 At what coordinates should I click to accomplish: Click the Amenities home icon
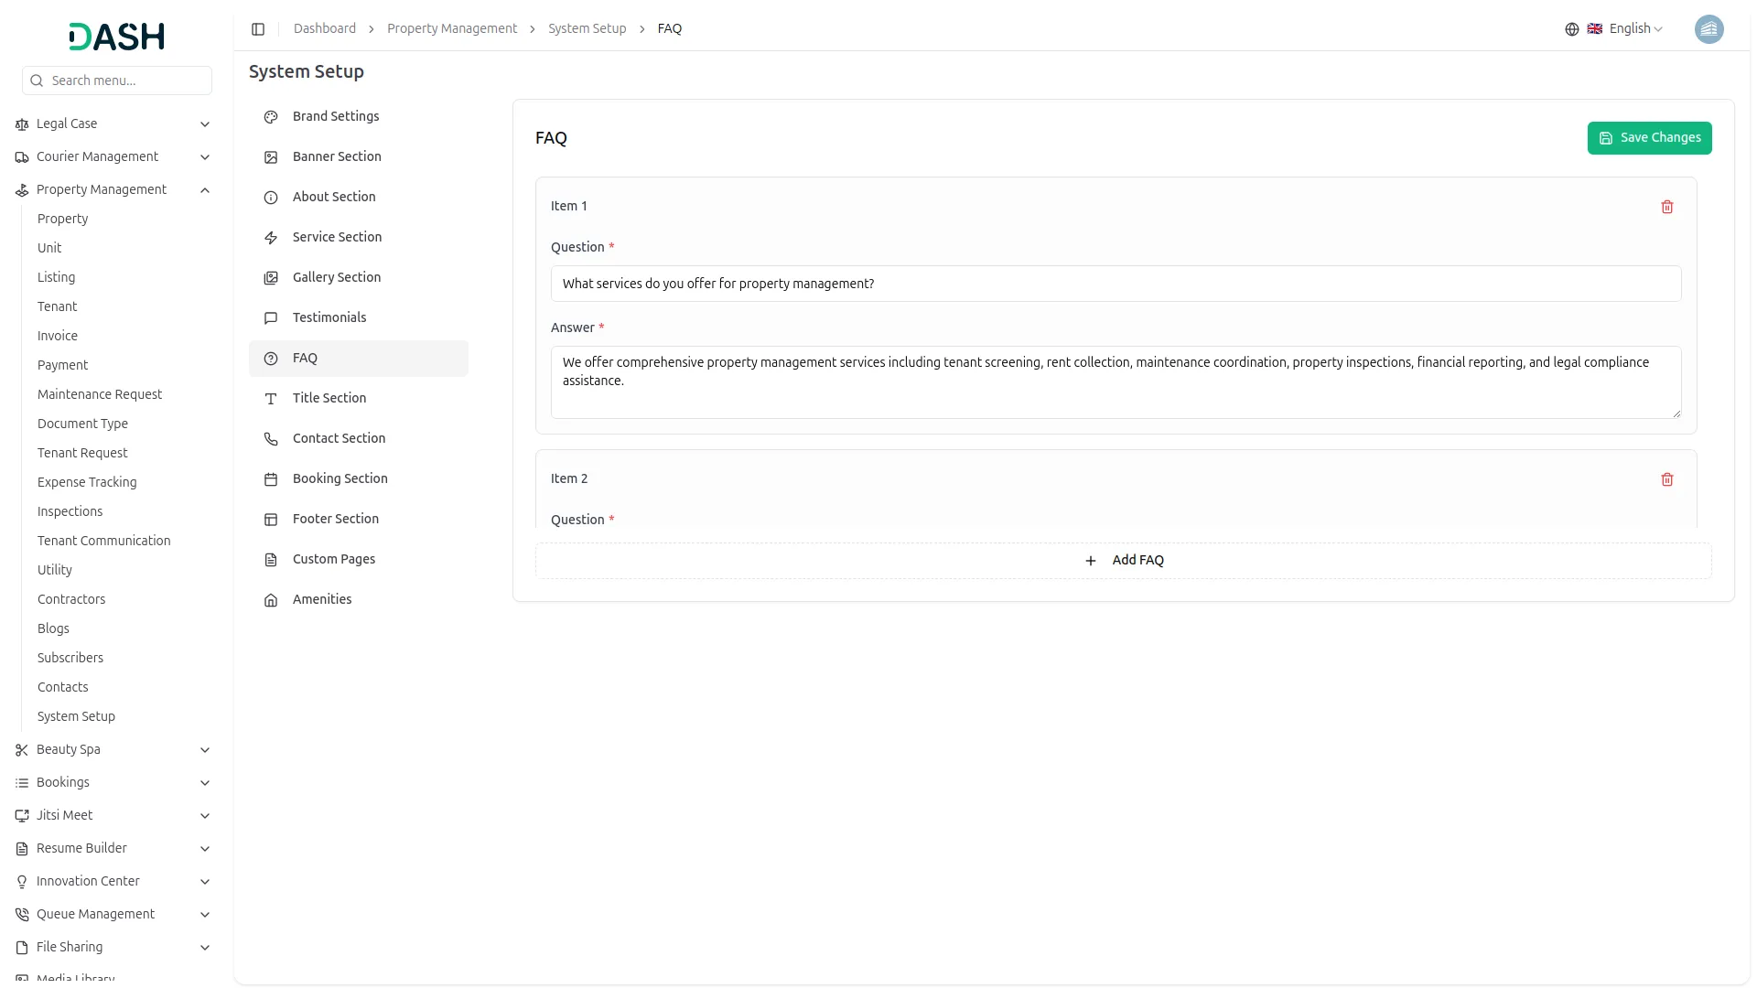pyautogui.click(x=271, y=600)
